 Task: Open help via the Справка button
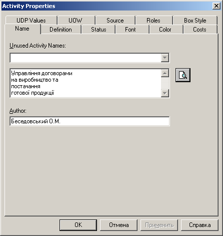click(x=199, y=225)
